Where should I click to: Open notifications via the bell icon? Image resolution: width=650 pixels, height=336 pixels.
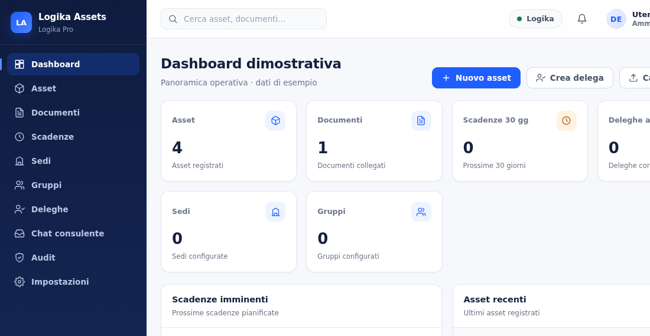(x=582, y=19)
